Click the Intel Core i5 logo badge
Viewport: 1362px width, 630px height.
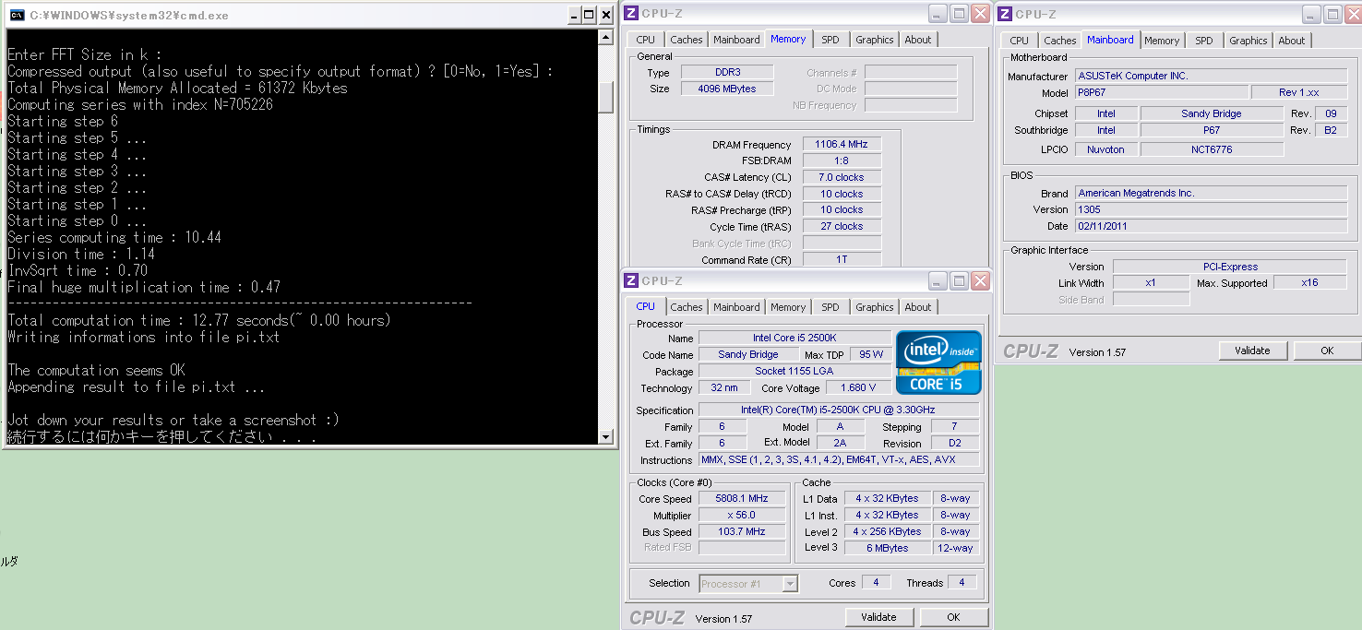(938, 363)
